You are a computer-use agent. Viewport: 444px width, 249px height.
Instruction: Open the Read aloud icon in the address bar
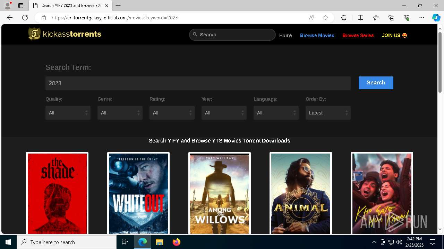point(311,18)
